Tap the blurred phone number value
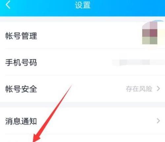165x142 pixels. pos(139,63)
